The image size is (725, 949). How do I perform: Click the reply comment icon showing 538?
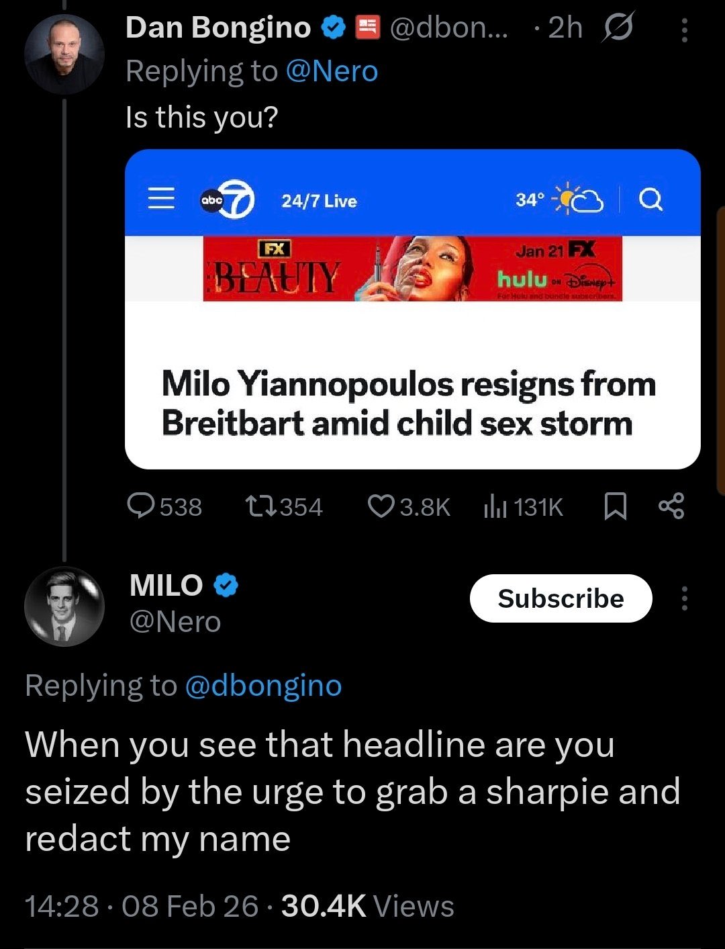142,506
